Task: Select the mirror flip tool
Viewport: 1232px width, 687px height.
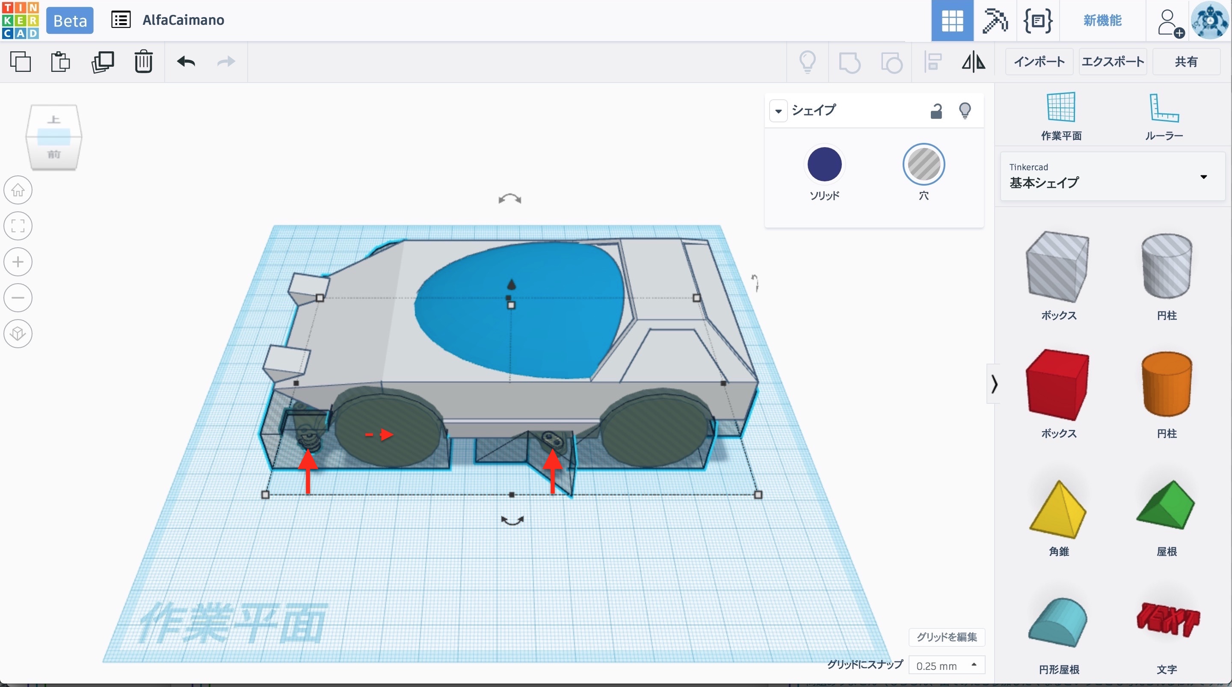Action: pos(973,62)
